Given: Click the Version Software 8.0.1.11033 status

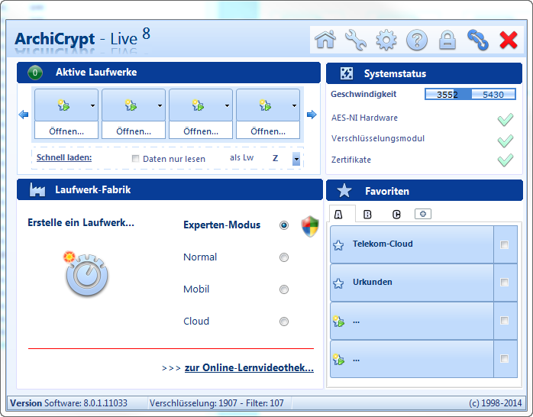Looking at the screenshot, I should [x=68, y=403].
